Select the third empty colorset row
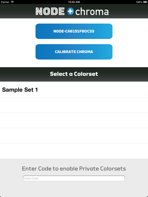The image size is (148, 197). click(x=74, y=136)
